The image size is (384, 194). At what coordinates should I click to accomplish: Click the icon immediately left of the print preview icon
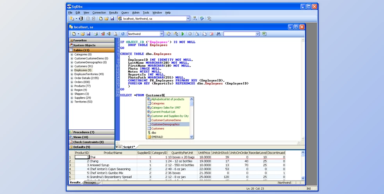pyautogui.click(x=109, y=34)
